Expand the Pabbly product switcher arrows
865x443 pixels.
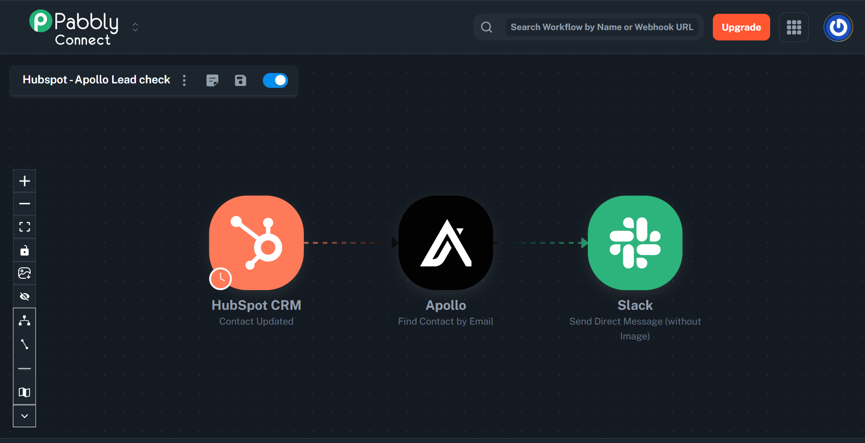tap(135, 27)
